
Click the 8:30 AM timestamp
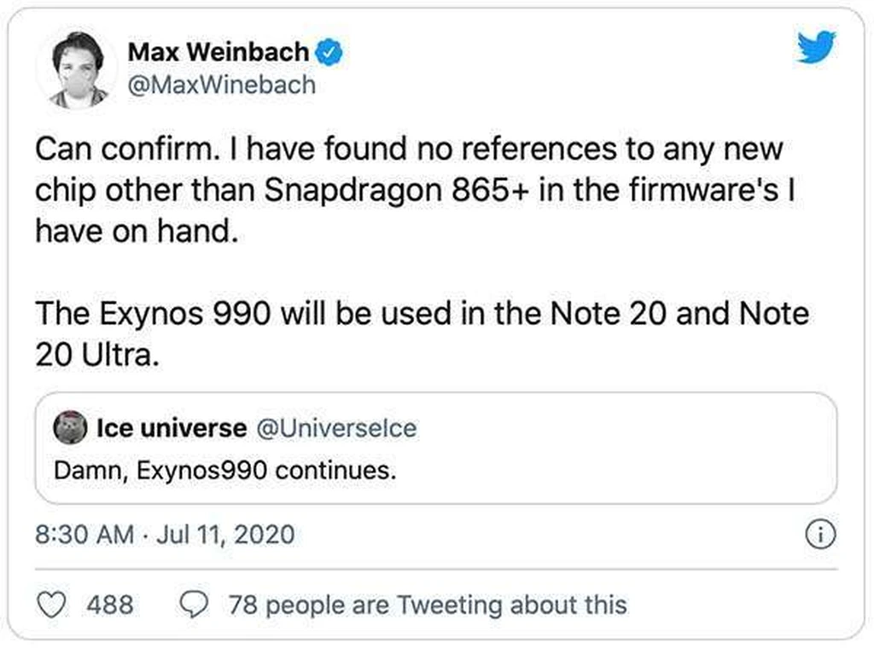(x=84, y=534)
